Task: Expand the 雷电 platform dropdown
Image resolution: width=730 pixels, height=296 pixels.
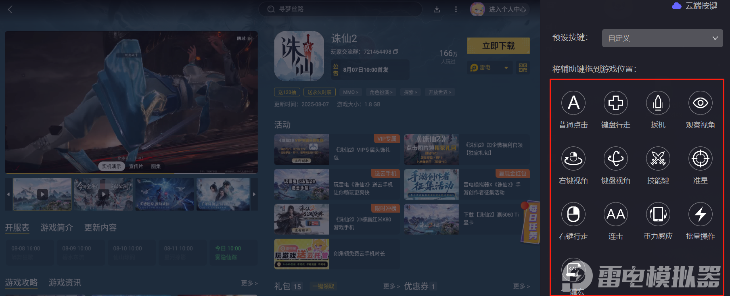Action: tap(490, 68)
